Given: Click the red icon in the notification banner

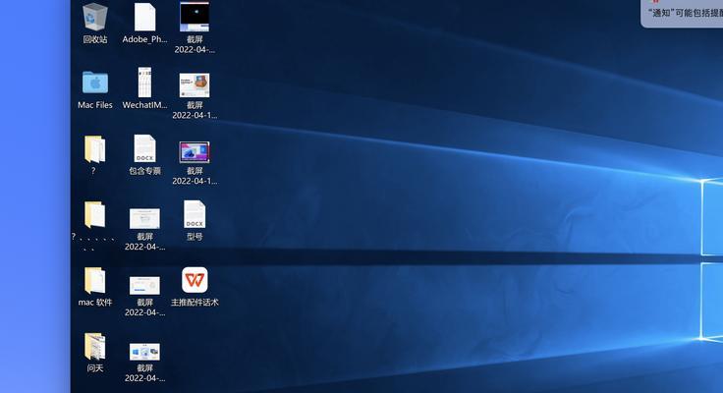Looking at the screenshot, I should pos(654,3).
